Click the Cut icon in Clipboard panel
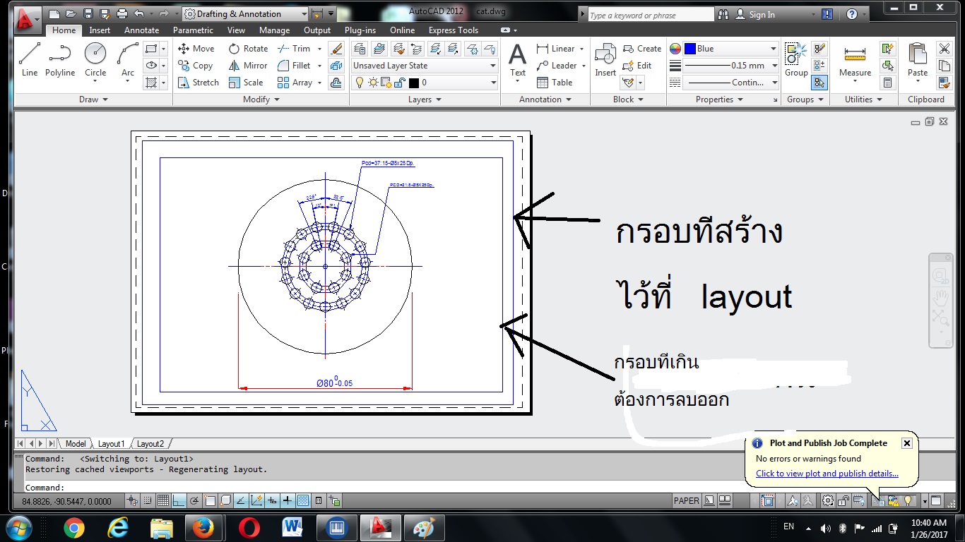Screen dimensions: 965x542 click(944, 49)
